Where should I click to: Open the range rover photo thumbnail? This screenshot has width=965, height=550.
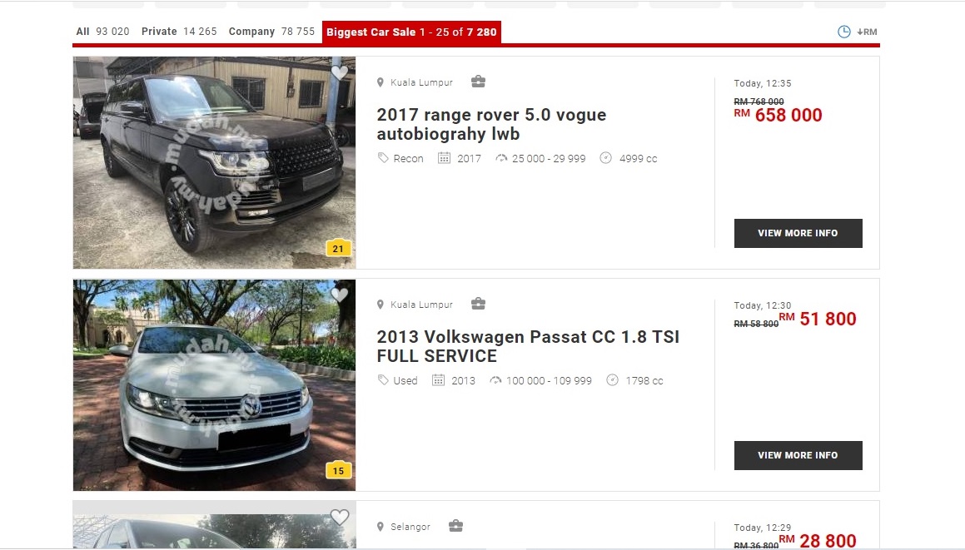coord(214,162)
